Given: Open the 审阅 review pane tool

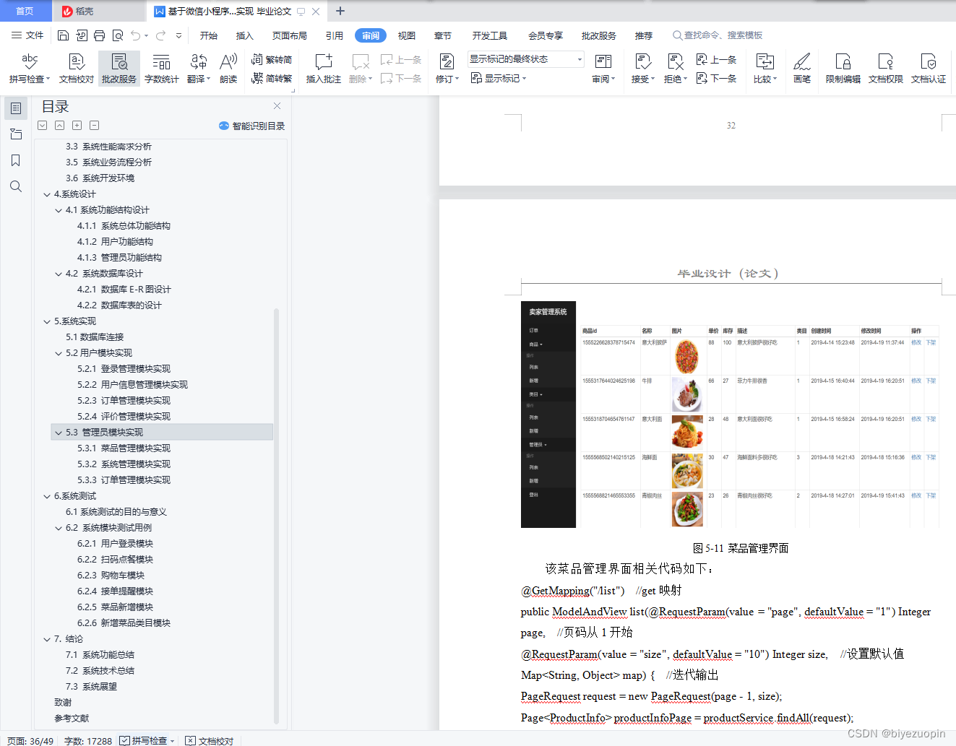Looking at the screenshot, I should click(x=603, y=69).
